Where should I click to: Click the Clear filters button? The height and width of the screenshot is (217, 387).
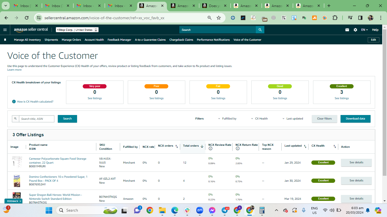click(x=324, y=119)
